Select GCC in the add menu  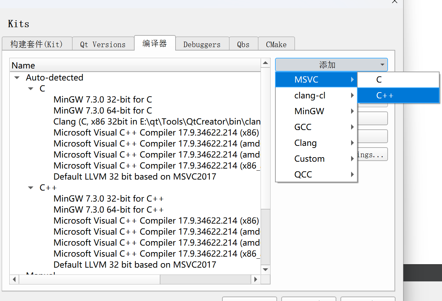[303, 127]
